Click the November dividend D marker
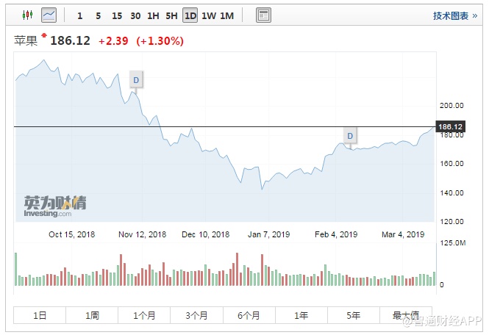Screen dimensions: 489x335 click(x=136, y=80)
